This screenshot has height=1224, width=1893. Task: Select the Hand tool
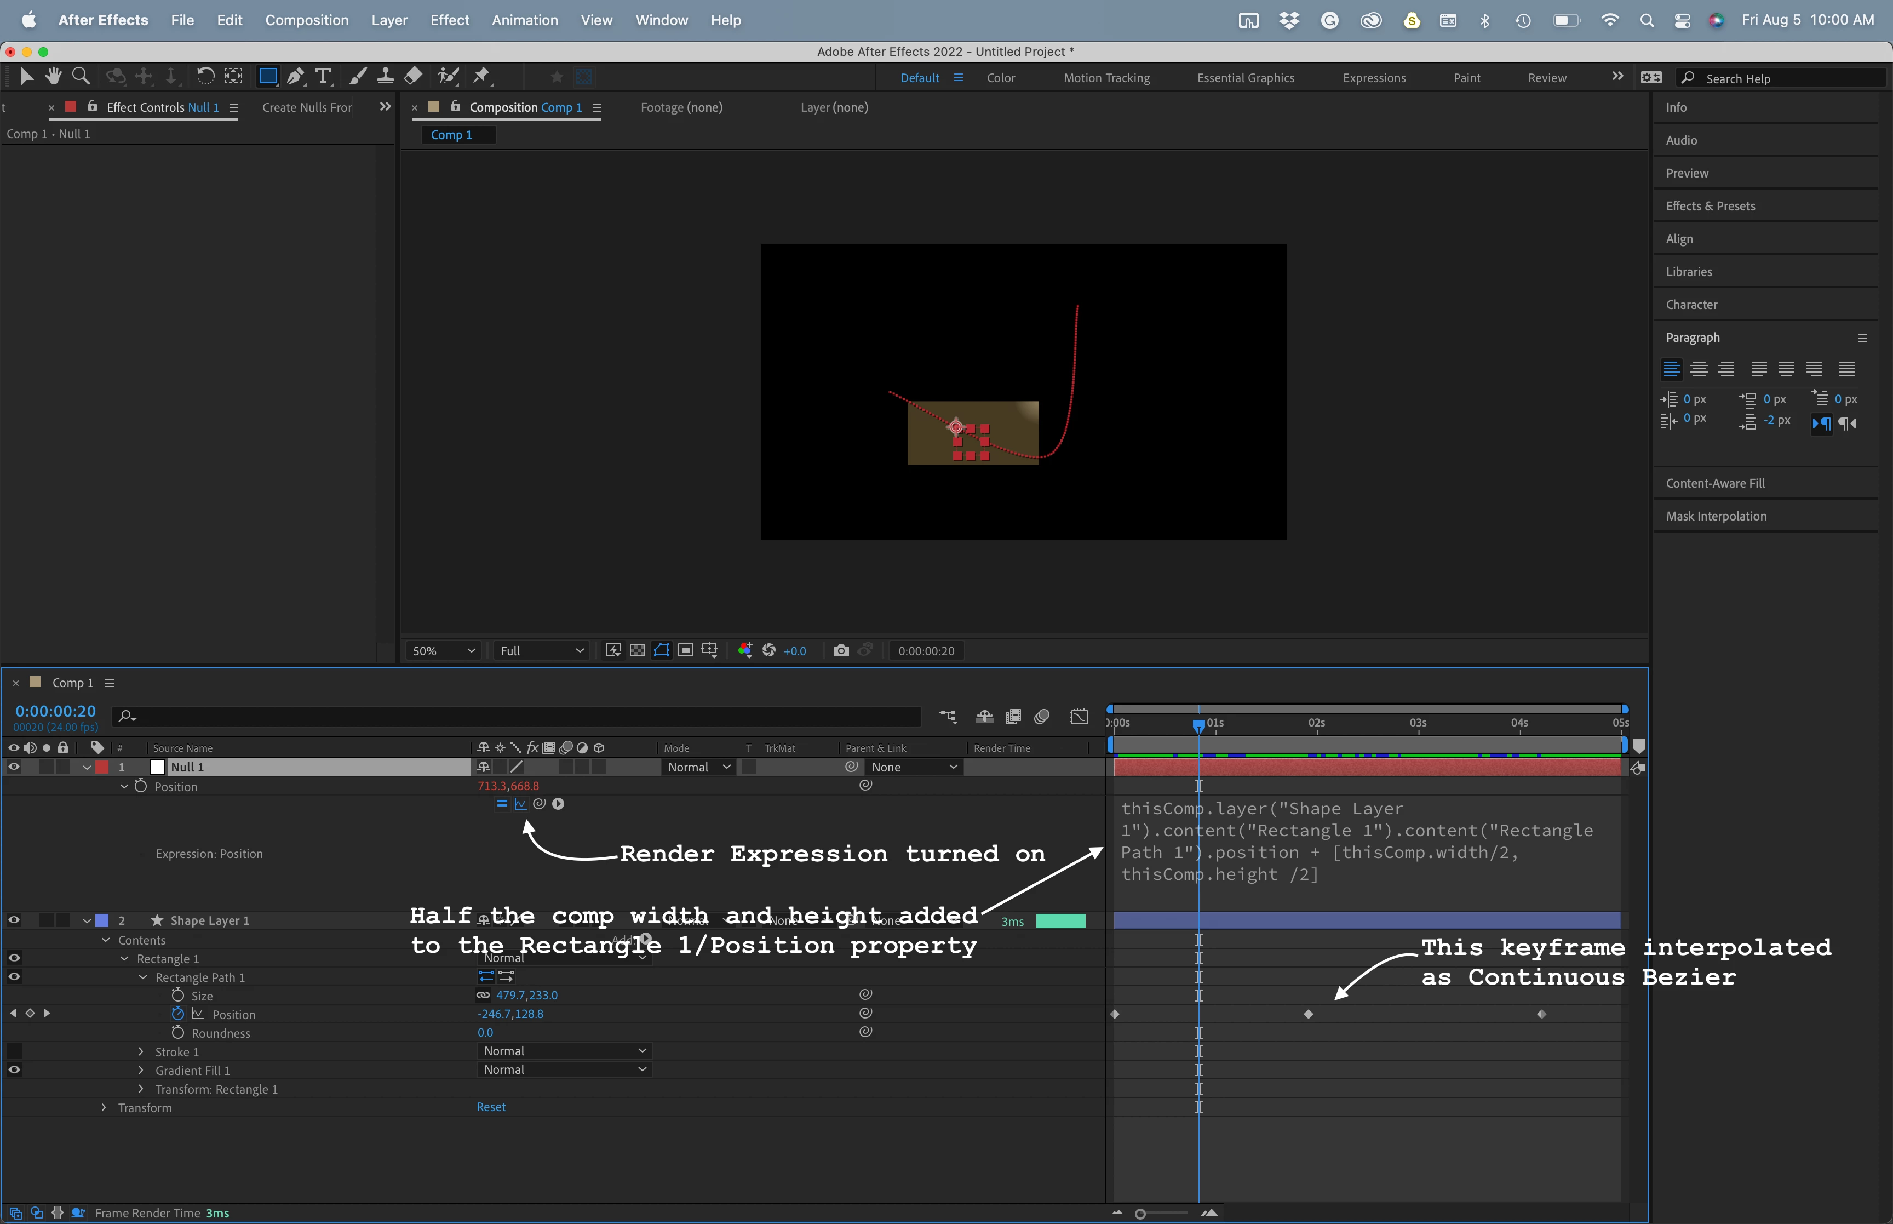[53, 76]
